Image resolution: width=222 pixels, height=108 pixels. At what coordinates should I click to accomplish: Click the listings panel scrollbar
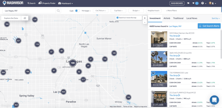221,44
